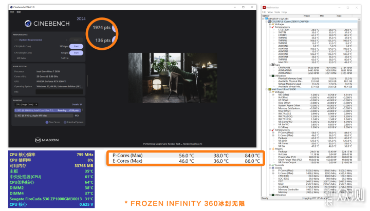
Task: Open the View menu in HWMonitor
Action: [270, 12]
